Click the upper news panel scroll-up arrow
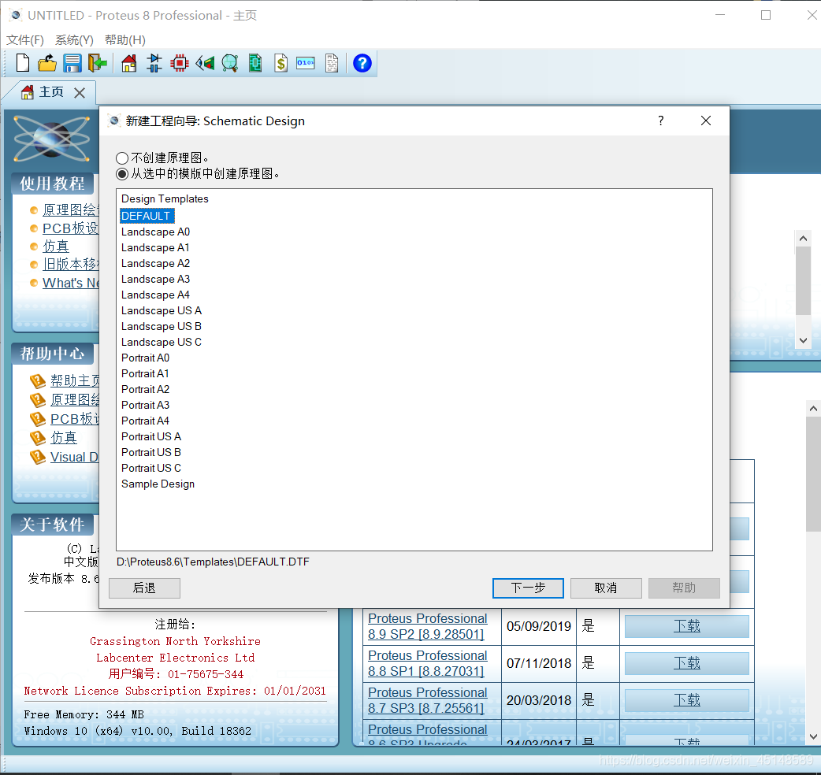821x775 pixels. point(803,239)
